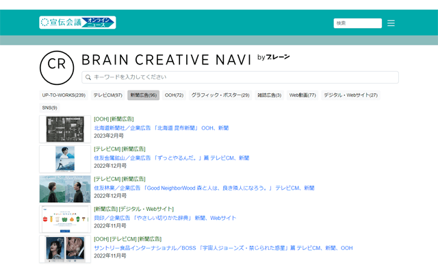
Task: Click 2022年12月号 under the 住友金属鉱山 entry
Action: coord(110,166)
